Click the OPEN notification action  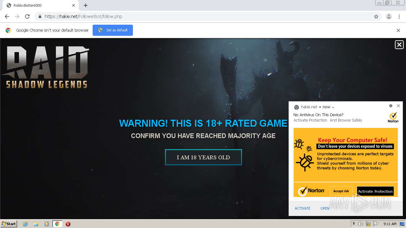325,208
